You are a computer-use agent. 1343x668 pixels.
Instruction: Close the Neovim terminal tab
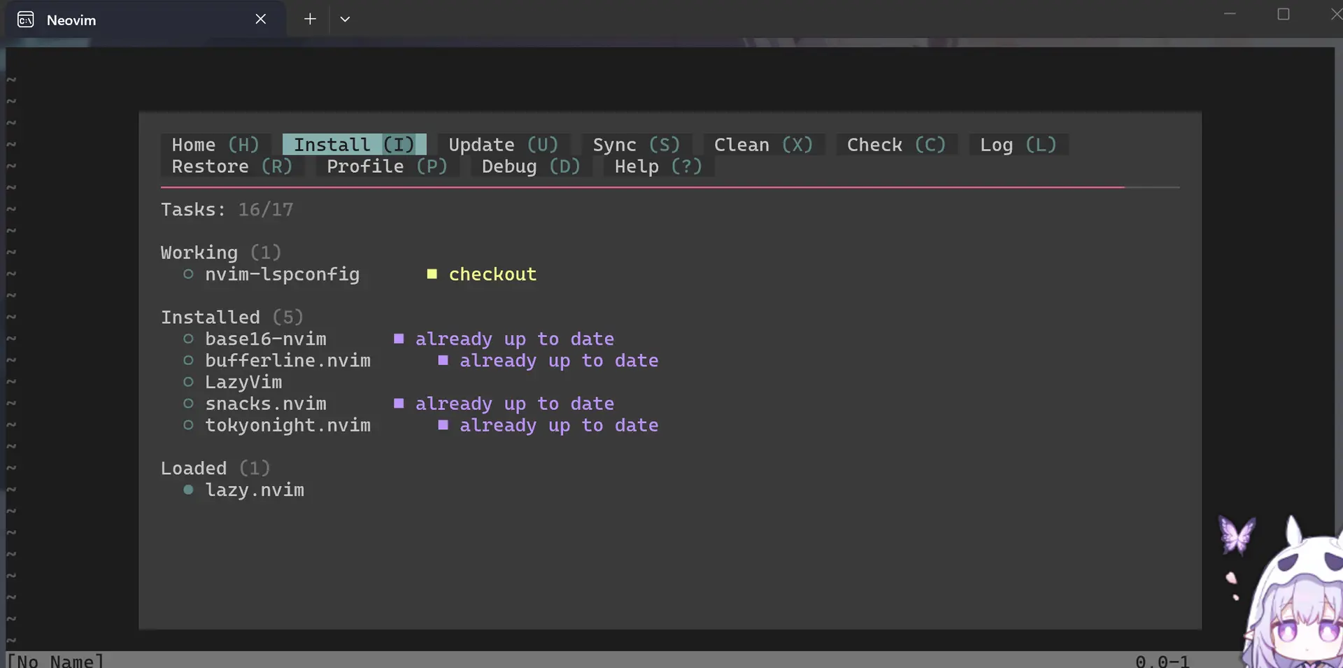[261, 19]
